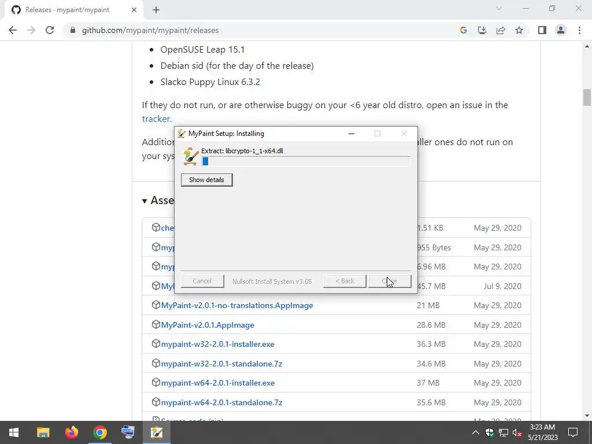
Task: Reload the GitHub releases page
Action: (50, 30)
